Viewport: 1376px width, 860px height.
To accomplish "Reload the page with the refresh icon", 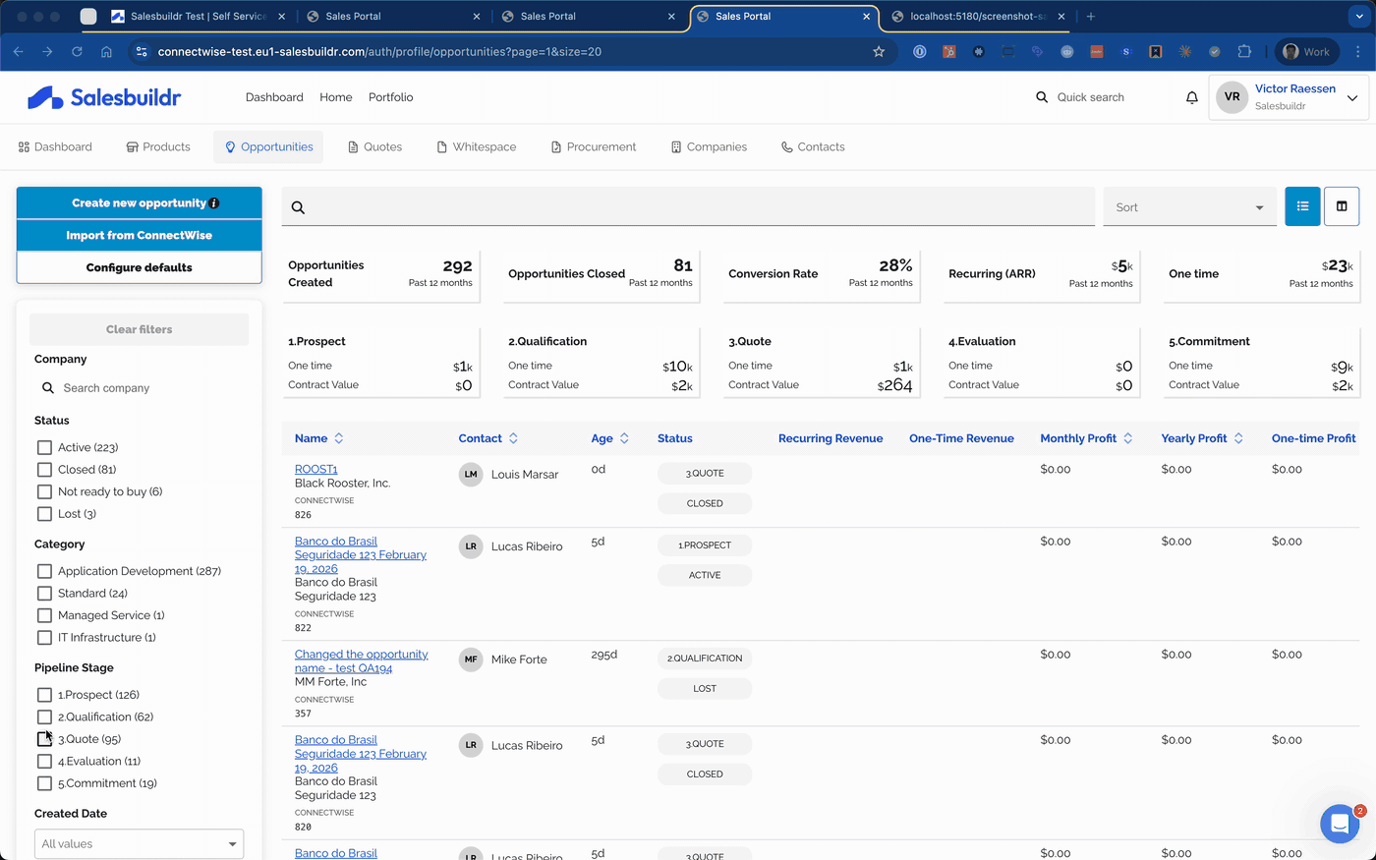I will click(77, 51).
